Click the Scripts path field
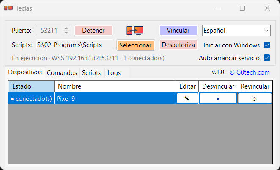The height and width of the screenshot is (170, 280). pos(74,45)
